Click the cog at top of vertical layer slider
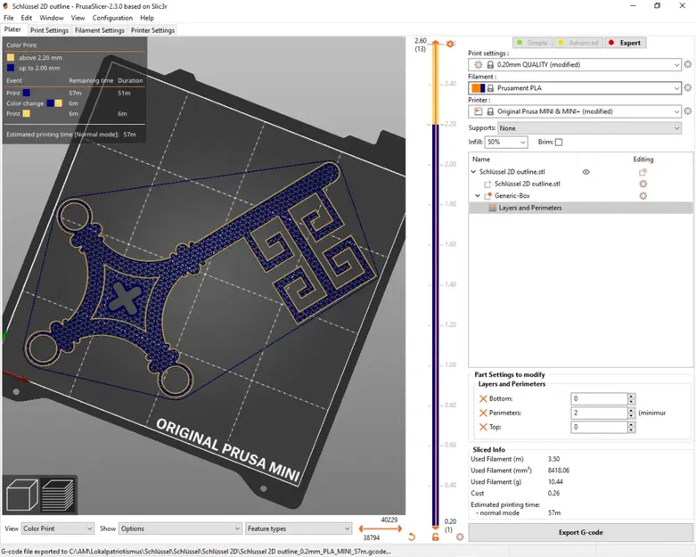The image size is (696, 557). [450, 44]
